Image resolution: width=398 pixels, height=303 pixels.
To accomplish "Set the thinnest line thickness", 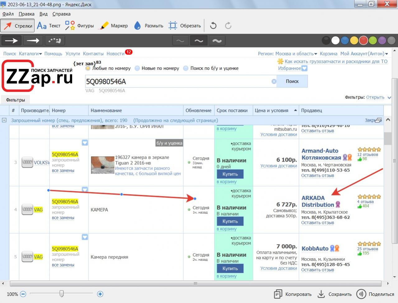I will (180, 40).
